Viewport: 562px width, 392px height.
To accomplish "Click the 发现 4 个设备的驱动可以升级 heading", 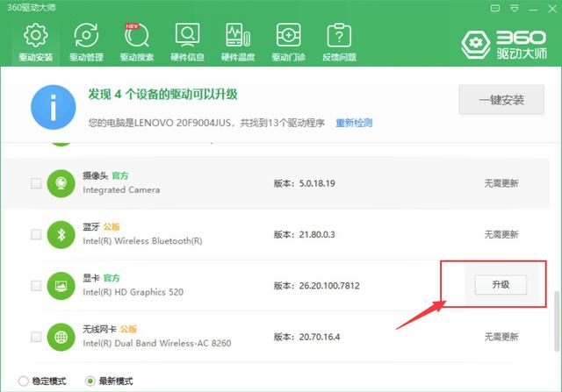I will point(162,95).
